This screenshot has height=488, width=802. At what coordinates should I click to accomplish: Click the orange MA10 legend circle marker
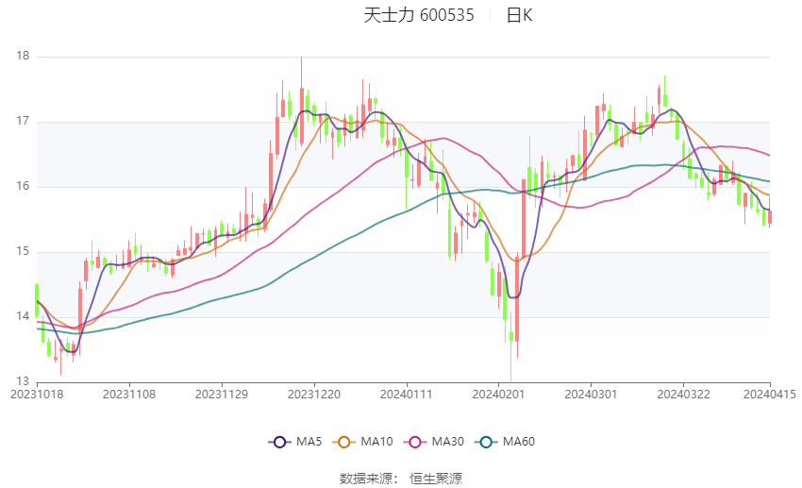[345, 441]
